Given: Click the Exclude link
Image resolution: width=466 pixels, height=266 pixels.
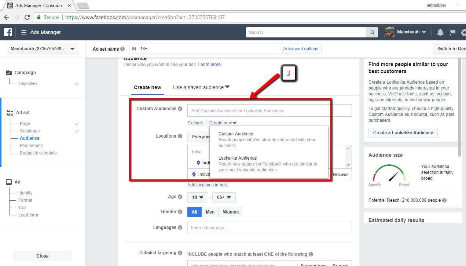Looking at the screenshot, I should pyautogui.click(x=195, y=123).
